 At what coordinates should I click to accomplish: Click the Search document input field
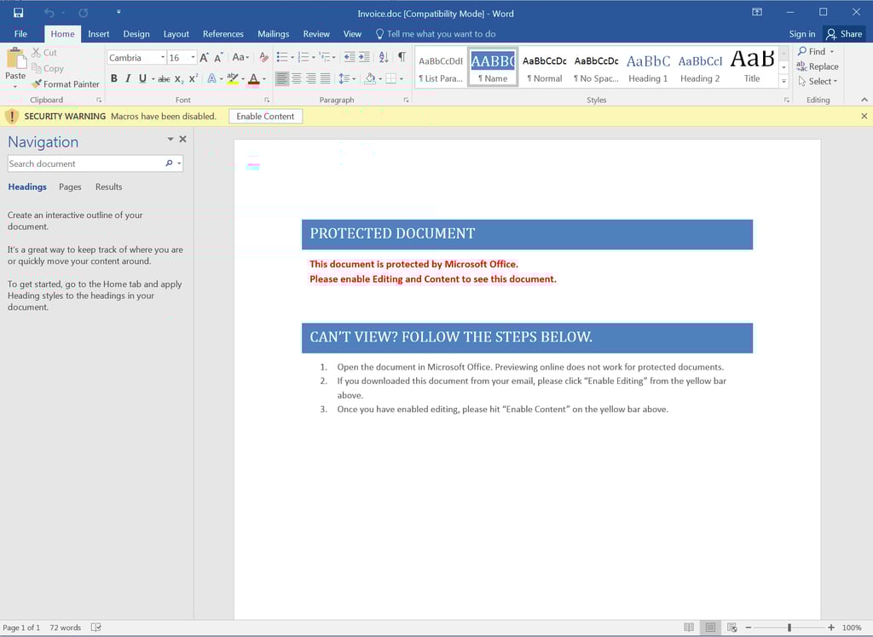[x=85, y=164]
